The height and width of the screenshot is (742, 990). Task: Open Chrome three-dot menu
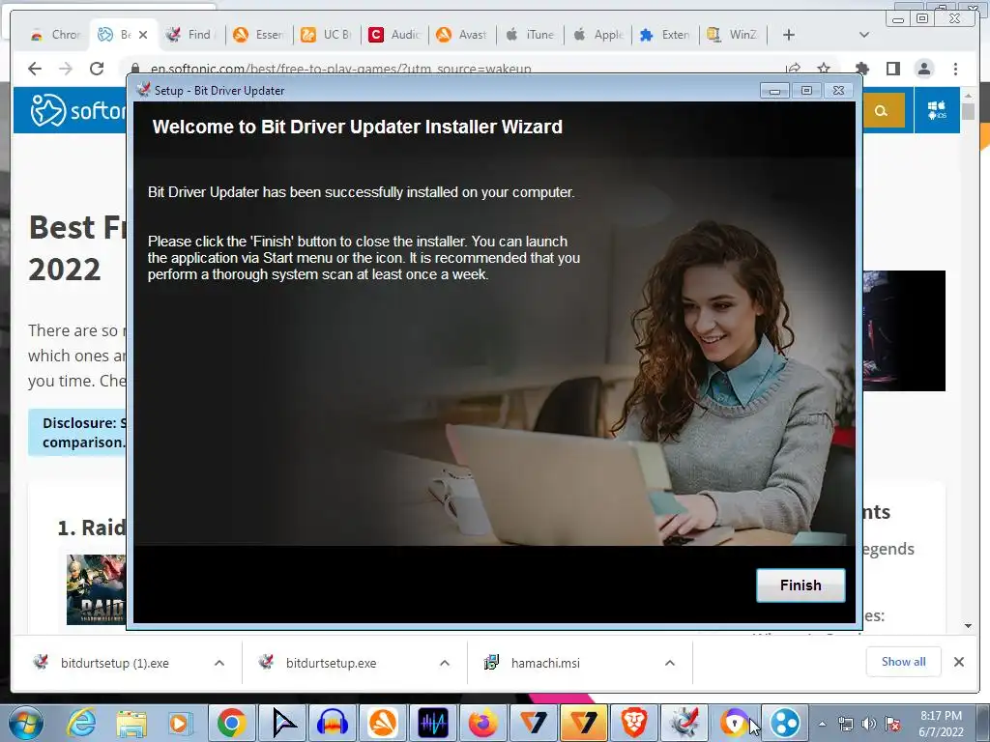click(955, 69)
